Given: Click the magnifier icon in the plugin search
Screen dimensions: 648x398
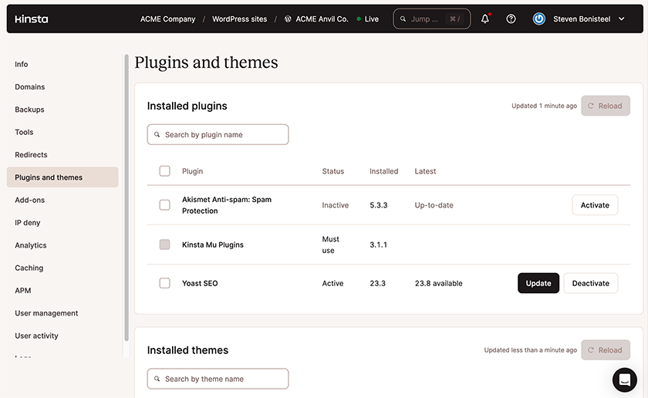Looking at the screenshot, I should tap(157, 135).
